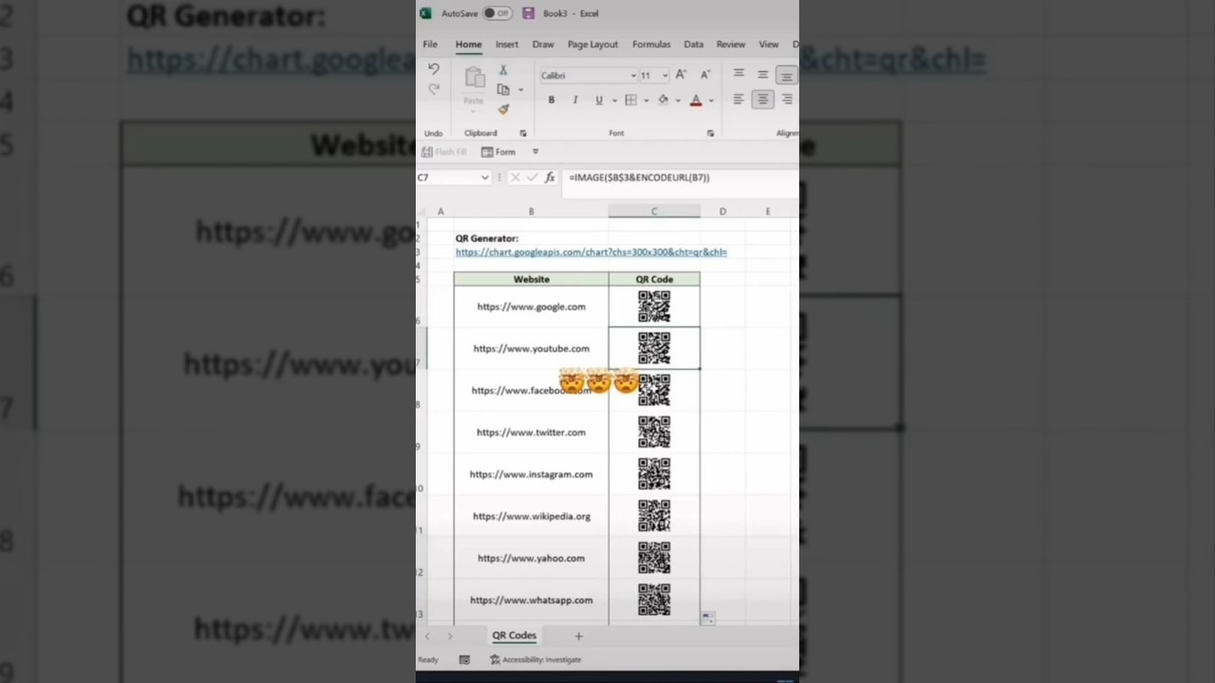Open the chart.googleapis.com hyperlink
The image size is (1215, 683).
(591, 252)
